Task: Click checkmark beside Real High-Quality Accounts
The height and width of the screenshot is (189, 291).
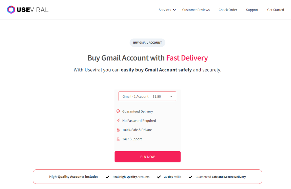Action: [x=107, y=177]
